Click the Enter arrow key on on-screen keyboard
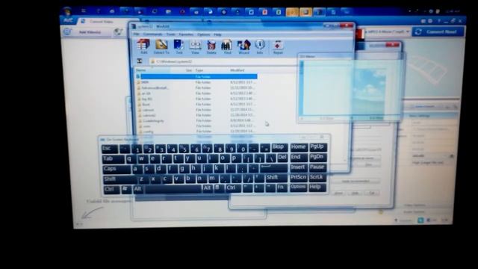 273,167
